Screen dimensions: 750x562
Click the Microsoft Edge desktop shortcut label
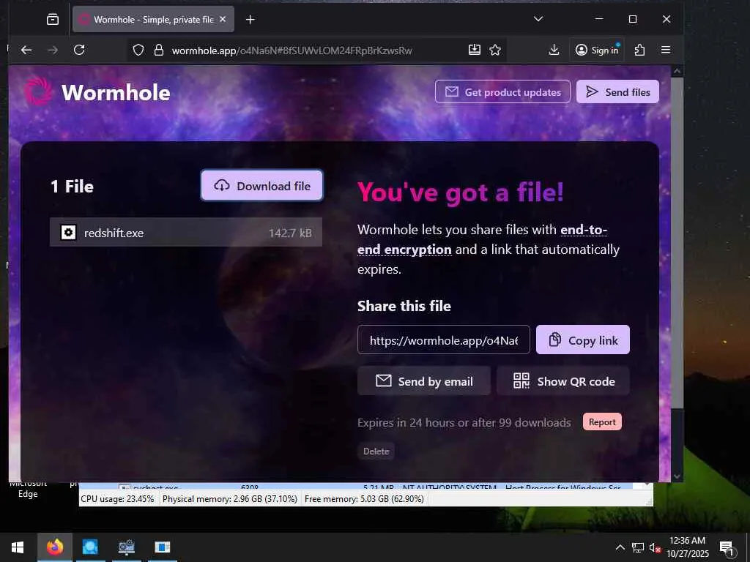click(x=28, y=490)
